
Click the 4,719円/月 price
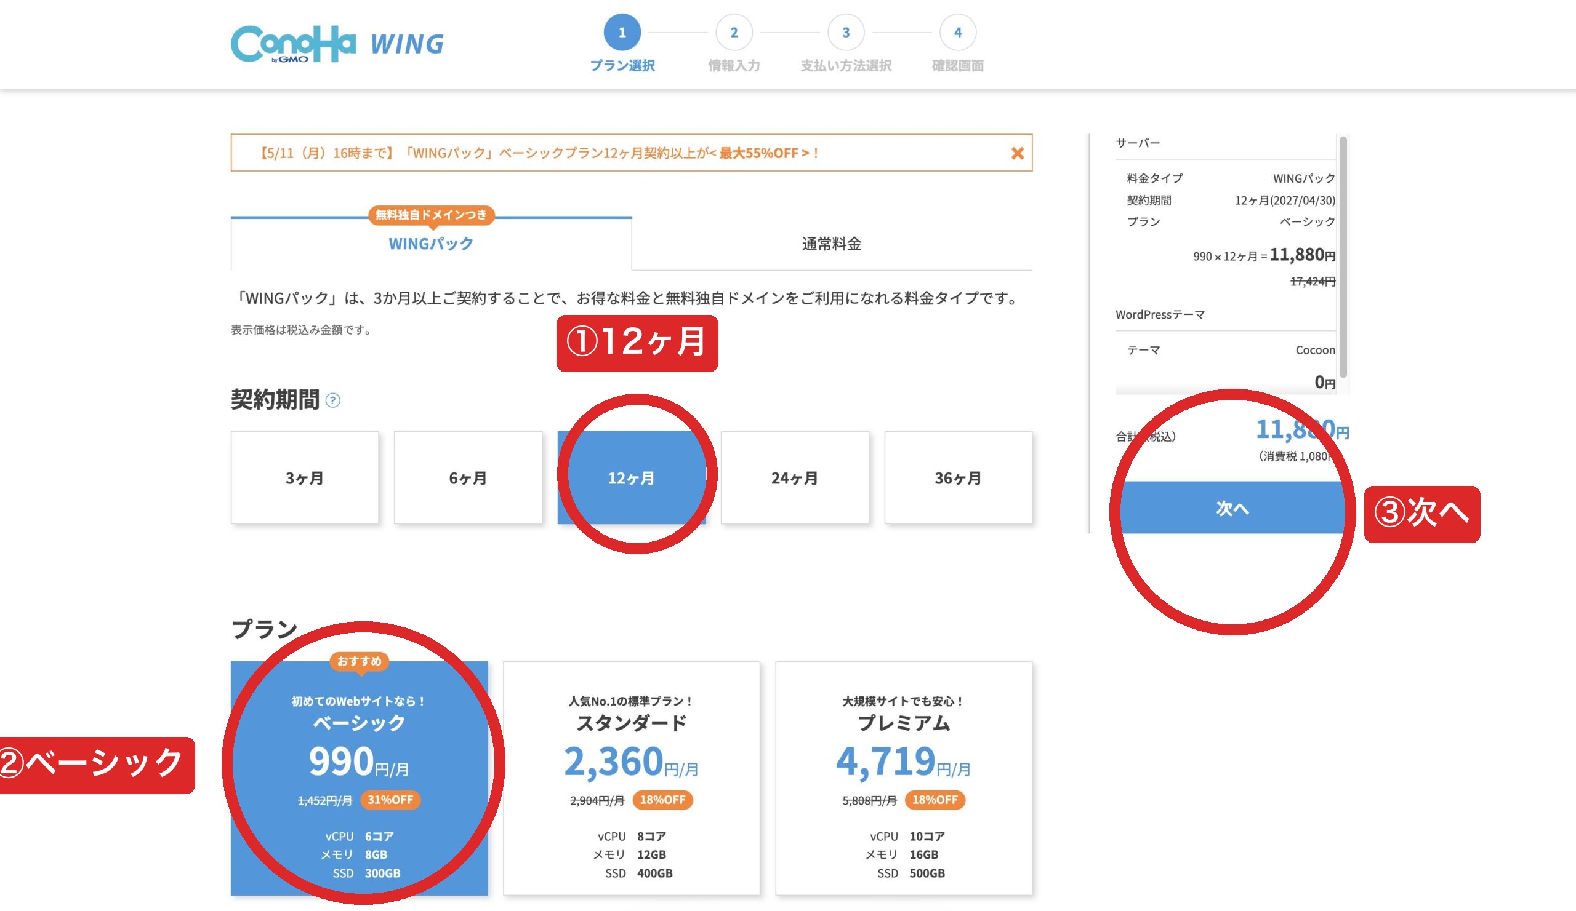(x=903, y=762)
